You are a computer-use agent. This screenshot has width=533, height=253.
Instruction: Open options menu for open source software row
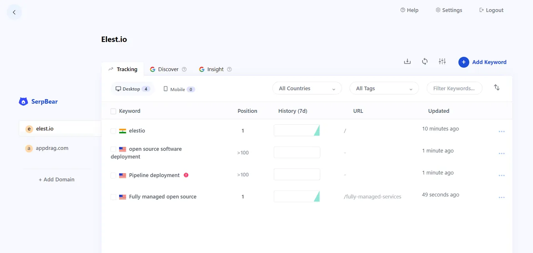[502, 154]
